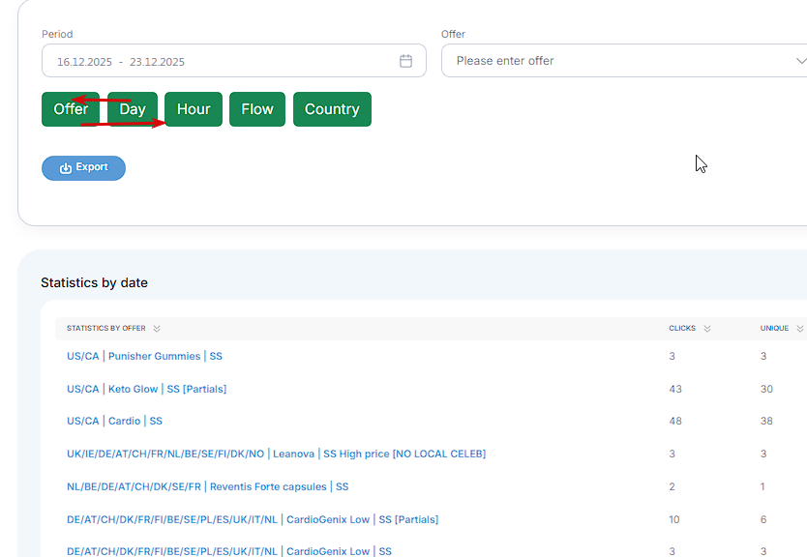The height and width of the screenshot is (557, 807).
Task: Click the UNIQUE column header label
Action: [774, 328]
